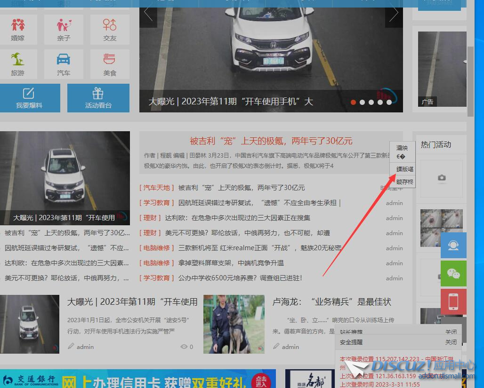The width and height of the screenshot is (484, 388).
Task: Open the 交友 dating category icon
Action: 110,29
